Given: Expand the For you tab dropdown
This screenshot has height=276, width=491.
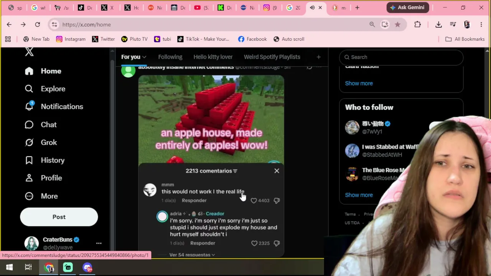Looking at the screenshot, I should 144,57.
